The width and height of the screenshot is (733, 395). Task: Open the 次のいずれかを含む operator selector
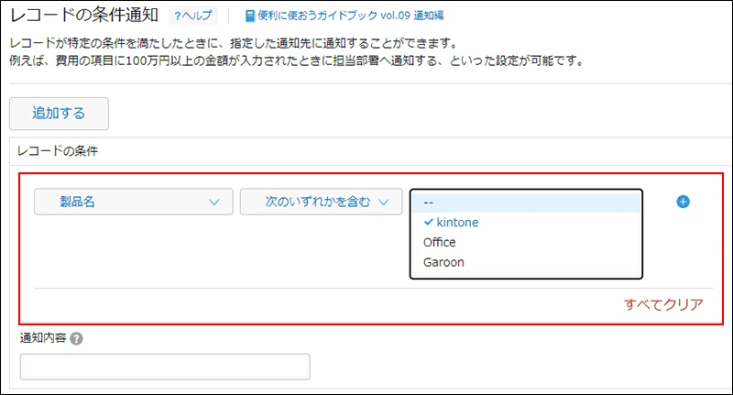(322, 202)
